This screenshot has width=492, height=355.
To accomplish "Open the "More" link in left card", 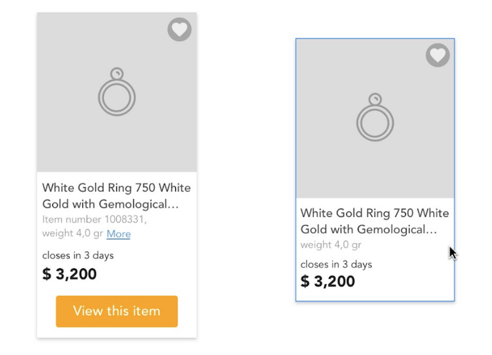I will coord(119,234).
